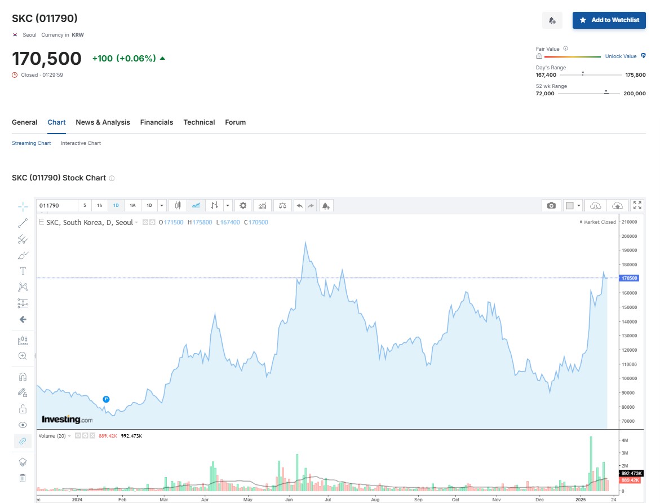
Task: Select the pitchfork drawing tool
Action: coord(23,239)
